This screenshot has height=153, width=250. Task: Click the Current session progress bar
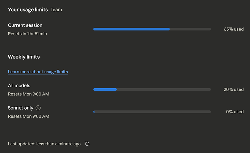point(152,29)
